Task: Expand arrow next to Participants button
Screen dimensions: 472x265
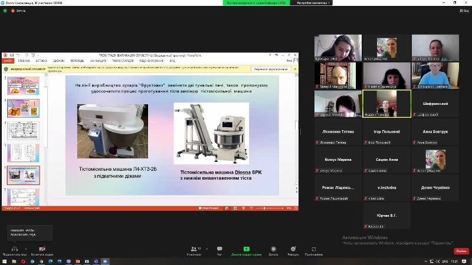Action: point(206,249)
